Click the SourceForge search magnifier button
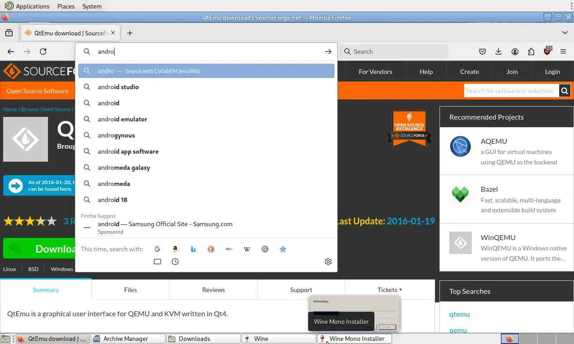The image size is (574, 344). [565, 91]
